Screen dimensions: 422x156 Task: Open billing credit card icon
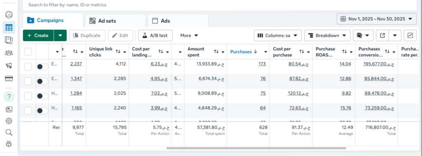pyautogui.click(x=9, y=79)
